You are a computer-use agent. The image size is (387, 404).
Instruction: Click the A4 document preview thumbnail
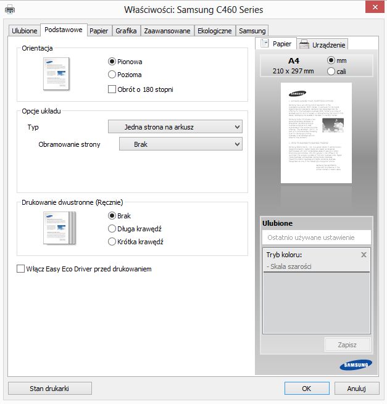(x=316, y=133)
